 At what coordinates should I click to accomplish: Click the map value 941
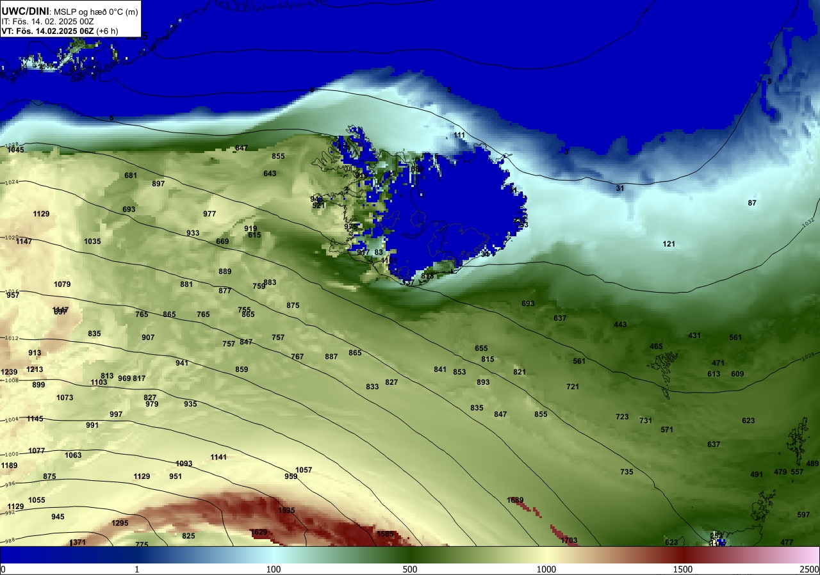tap(182, 363)
